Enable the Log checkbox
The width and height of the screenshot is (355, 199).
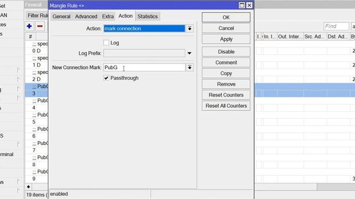click(x=106, y=43)
